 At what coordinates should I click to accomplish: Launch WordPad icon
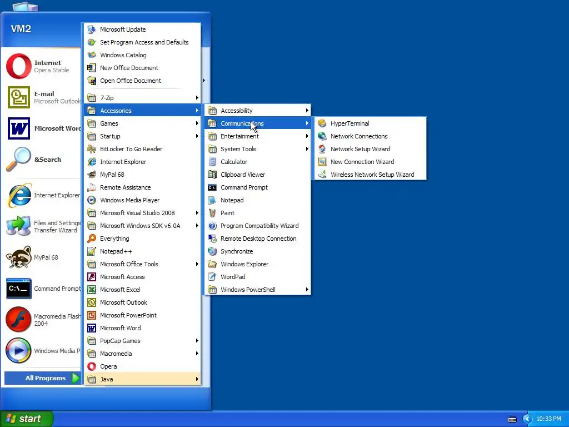click(212, 277)
